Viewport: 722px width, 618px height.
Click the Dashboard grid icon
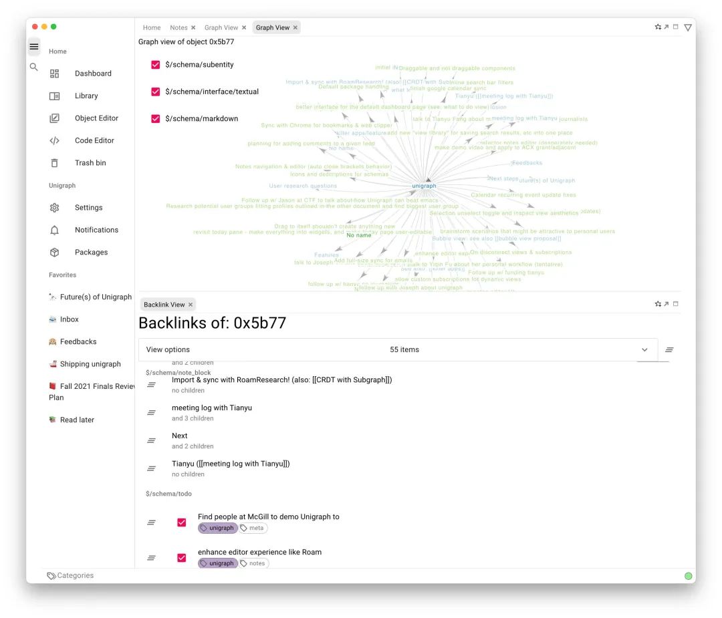pos(54,73)
